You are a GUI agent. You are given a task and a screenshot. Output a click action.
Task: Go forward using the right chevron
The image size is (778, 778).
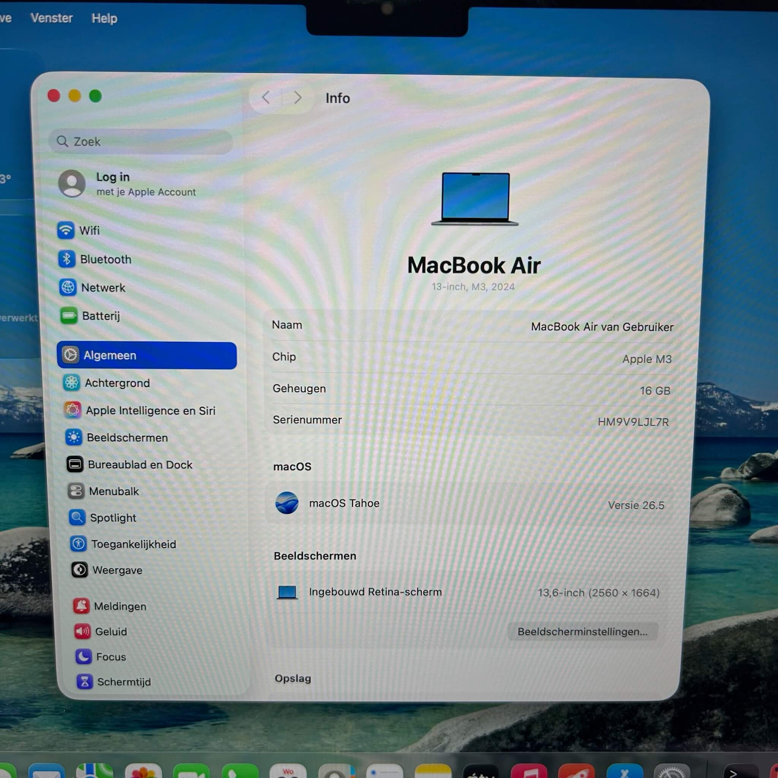coord(297,98)
